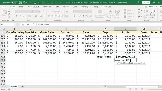The width and height of the screenshot is (162, 91).
Task: Open the File tab
Action: pos(4,7)
